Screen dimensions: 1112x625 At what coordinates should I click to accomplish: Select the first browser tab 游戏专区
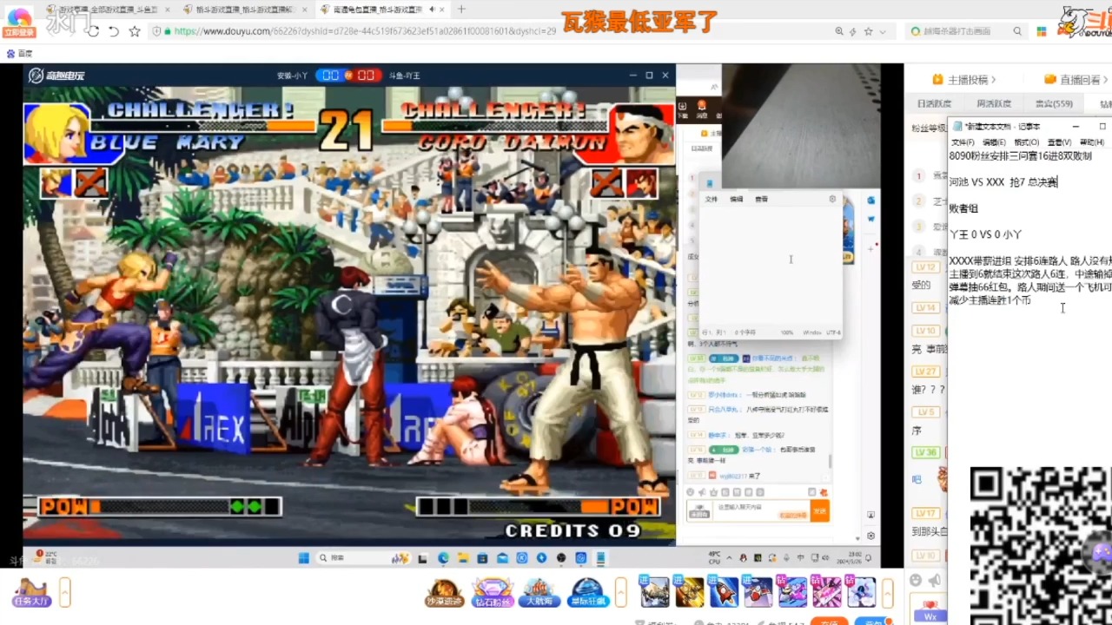click(109, 10)
